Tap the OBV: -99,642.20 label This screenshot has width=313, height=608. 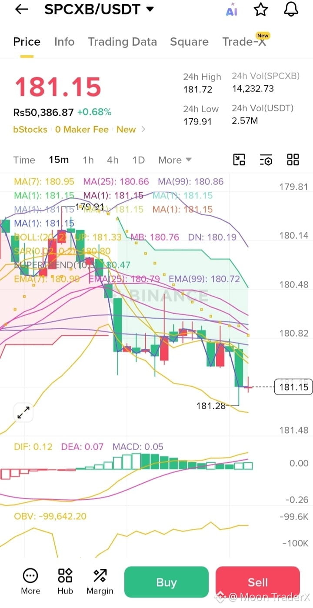point(50,516)
